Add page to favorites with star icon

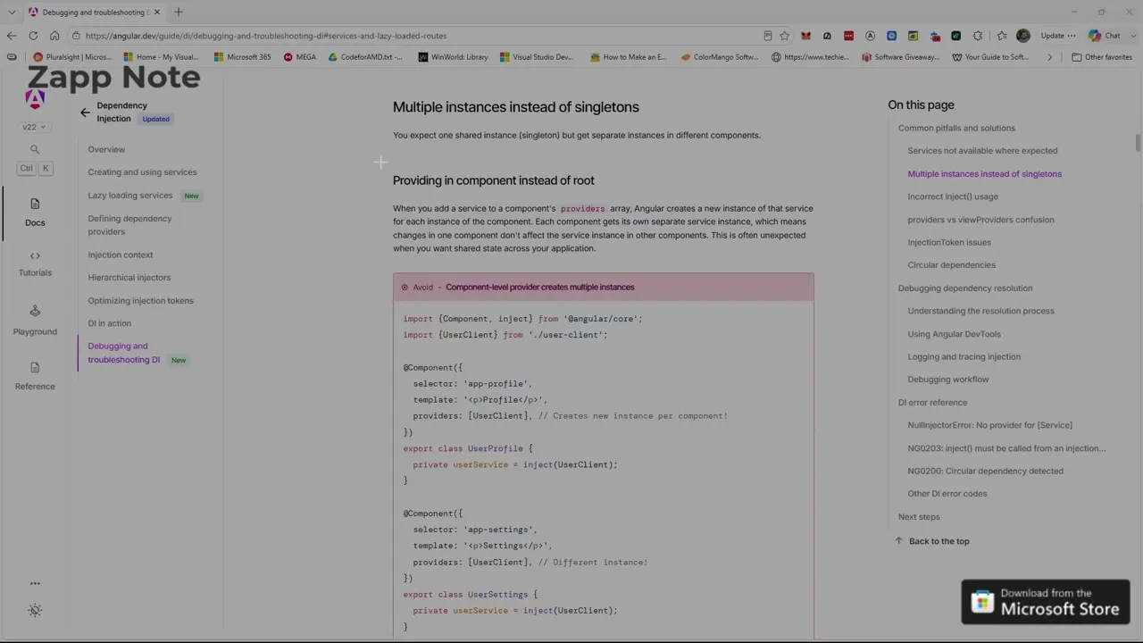(x=784, y=36)
